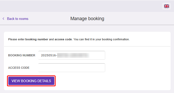The height and width of the screenshot is (93, 174).
Task: Focus the Booking Number input field
Action: click(x=72, y=55)
